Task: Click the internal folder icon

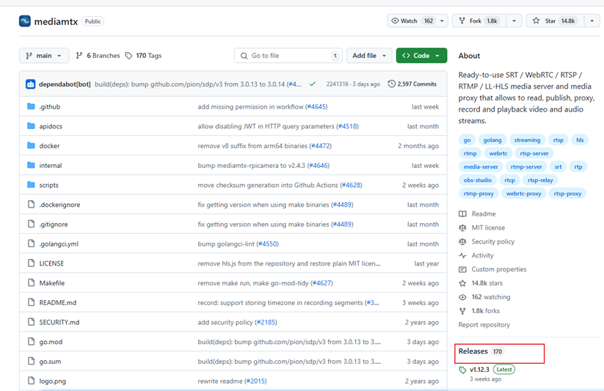Action: [x=32, y=165]
